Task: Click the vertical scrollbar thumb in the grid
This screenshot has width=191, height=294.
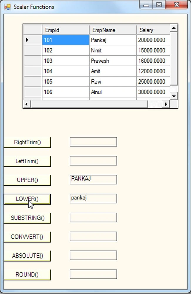Action: 174,59
